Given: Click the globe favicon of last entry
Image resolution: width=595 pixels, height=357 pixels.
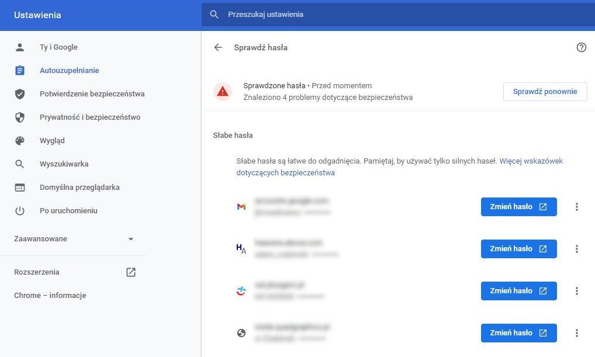Looking at the screenshot, I should (241, 333).
